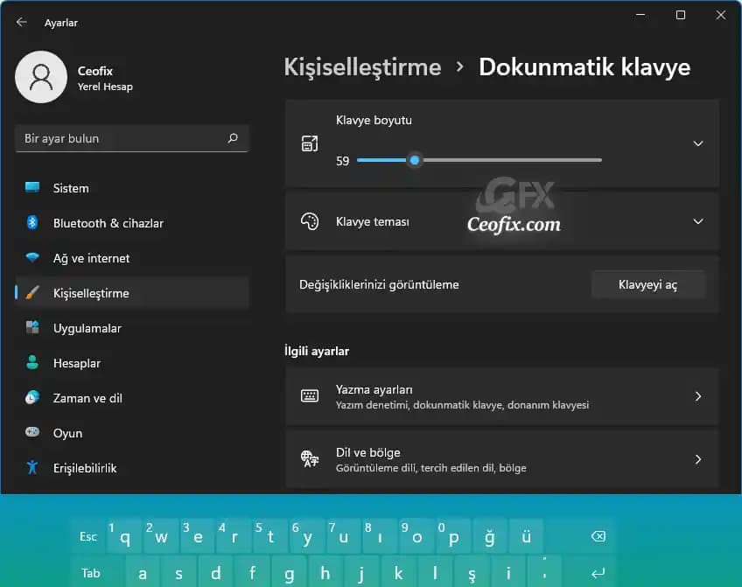Click the Hesaplar person icon
This screenshot has width=742, height=587.
point(32,363)
